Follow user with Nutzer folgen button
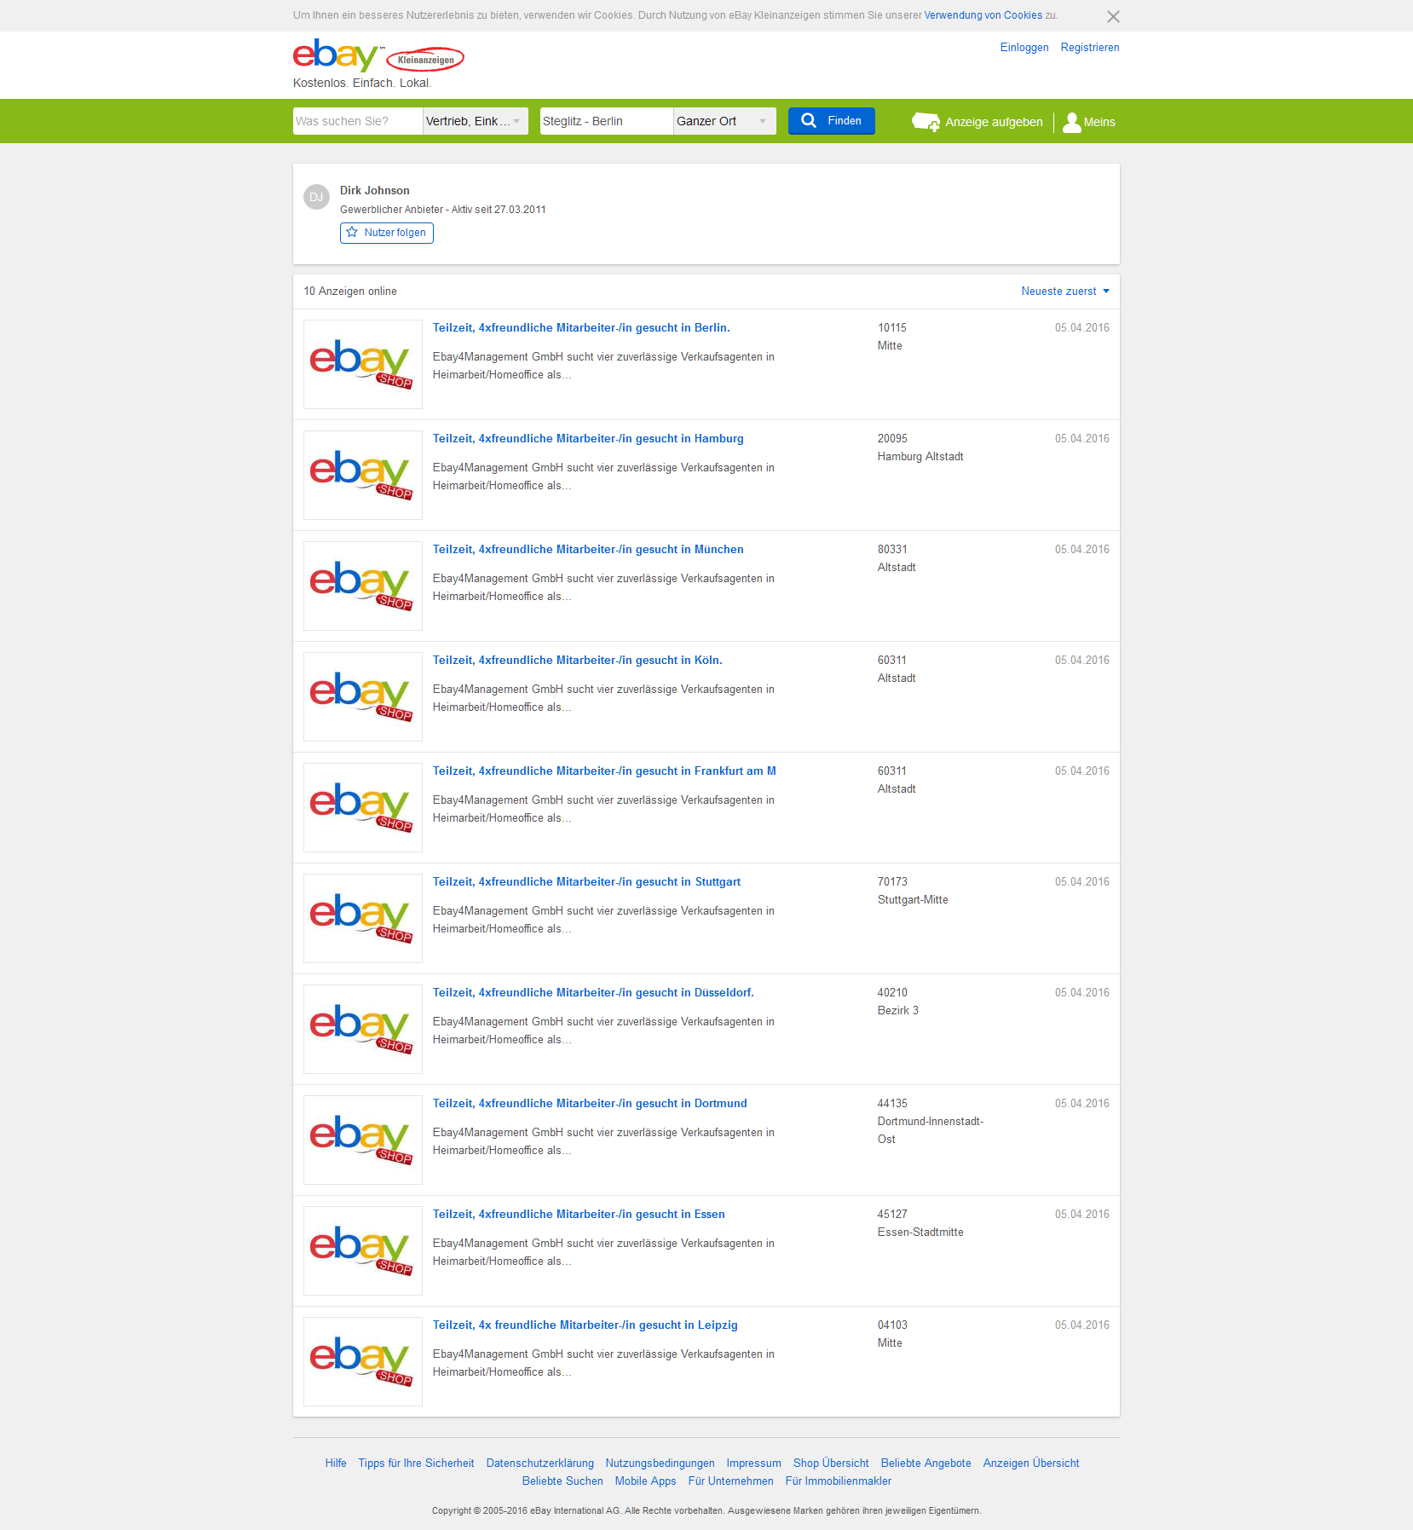 point(387,233)
